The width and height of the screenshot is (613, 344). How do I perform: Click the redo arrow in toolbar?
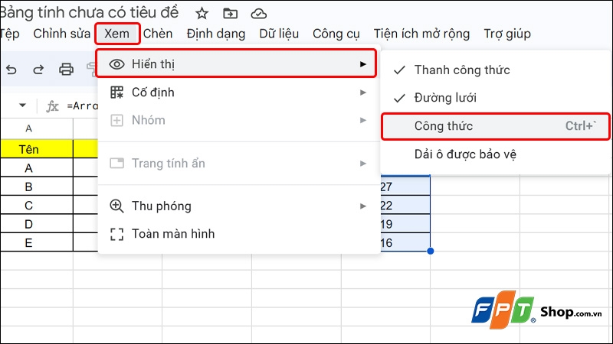pos(38,70)
